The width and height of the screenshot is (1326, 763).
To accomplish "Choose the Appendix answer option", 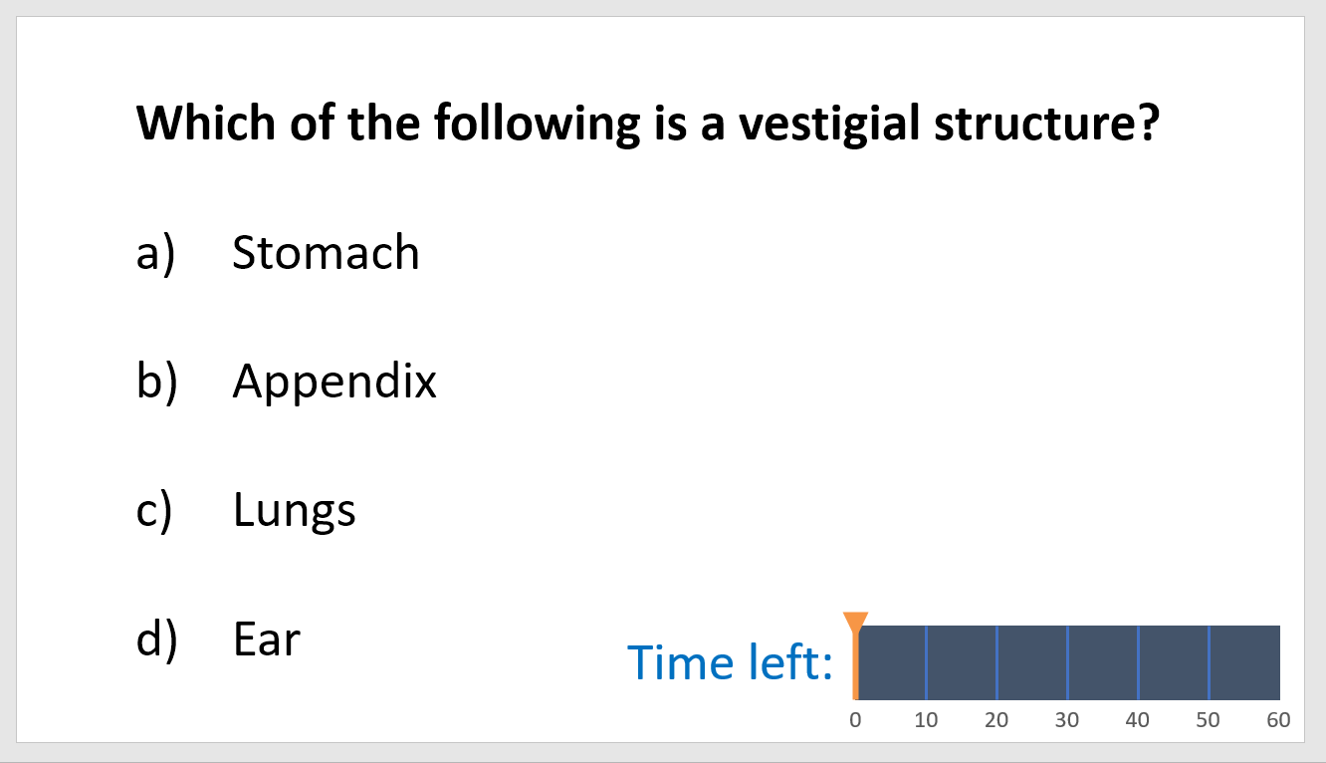I will (334, 381).
